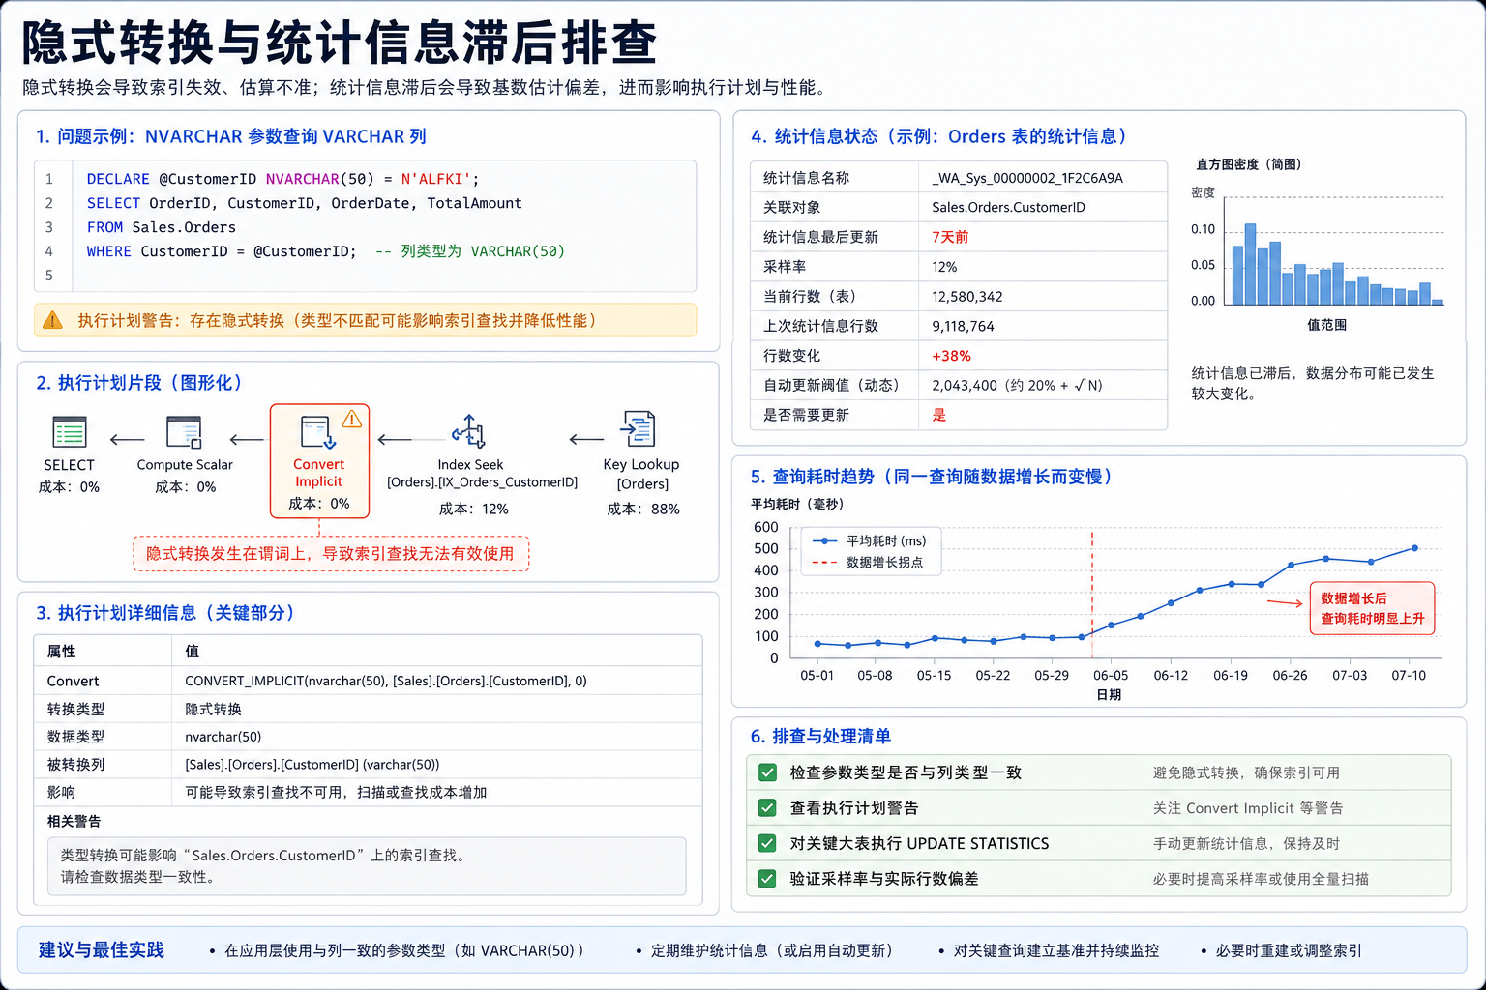Click the red 隐式转换发生在谓词上 callout
Screen dimensions: 1486x990
331,554
